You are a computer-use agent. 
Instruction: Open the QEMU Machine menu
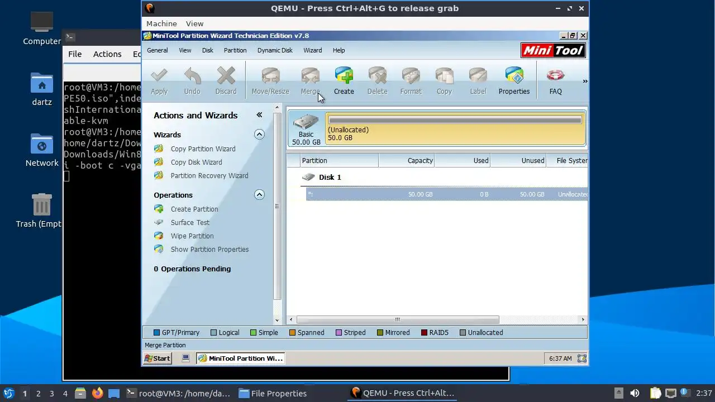pyautogui.click(x=161, y=23)
